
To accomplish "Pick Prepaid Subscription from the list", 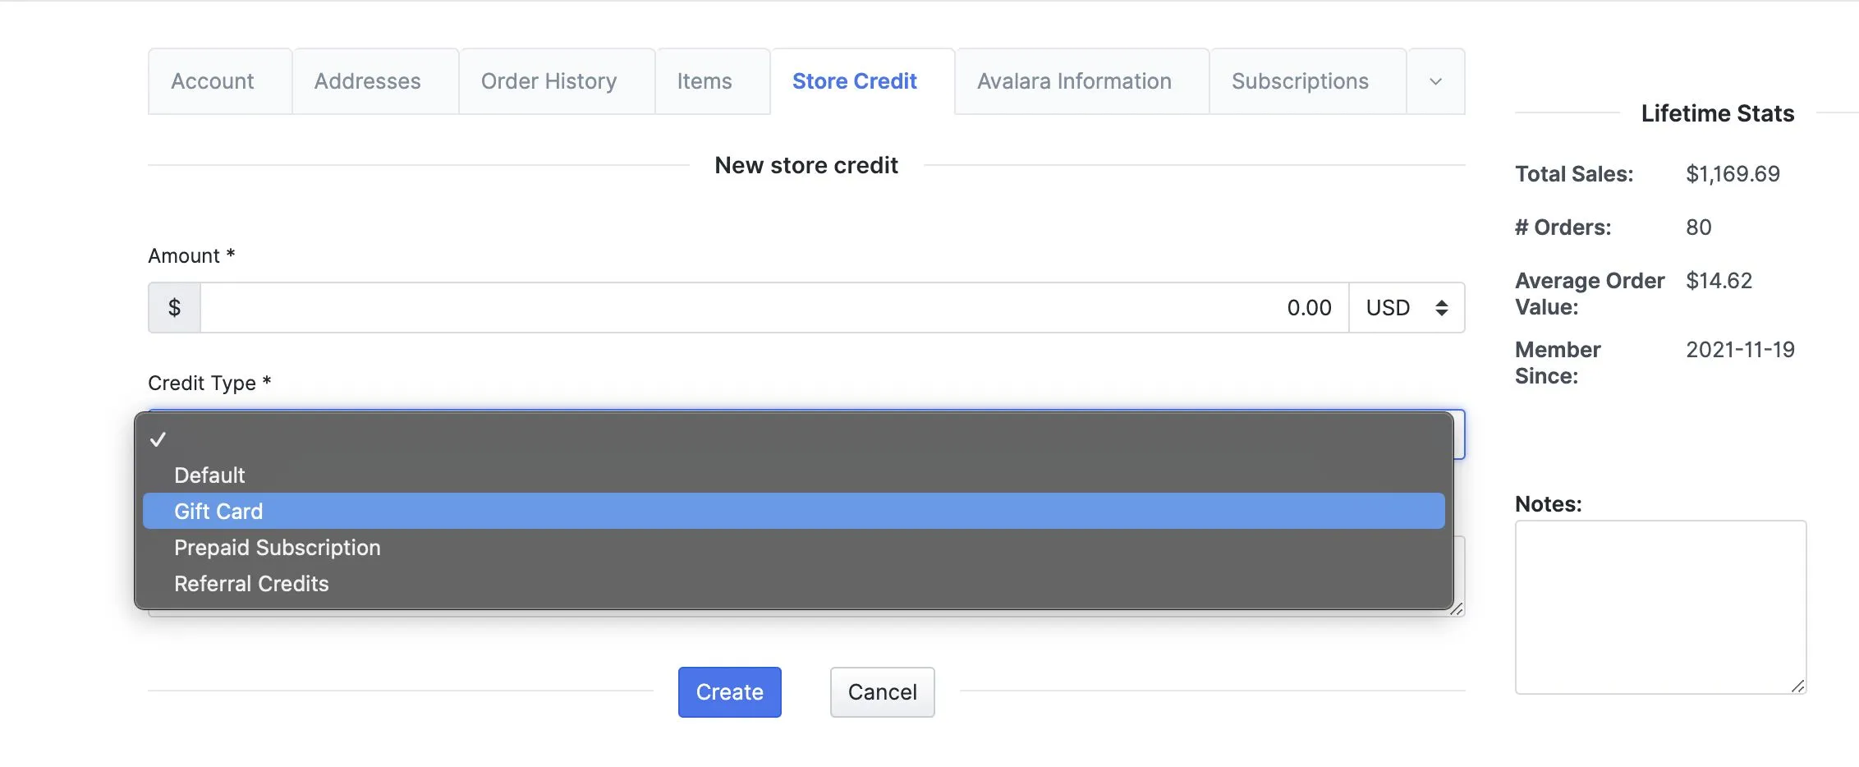I will click(794, 548).
